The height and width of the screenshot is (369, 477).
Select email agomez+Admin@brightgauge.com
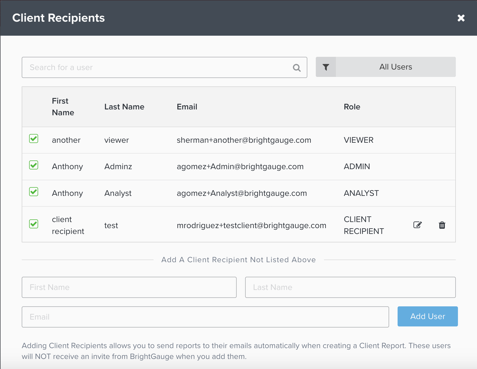[240, 167]
